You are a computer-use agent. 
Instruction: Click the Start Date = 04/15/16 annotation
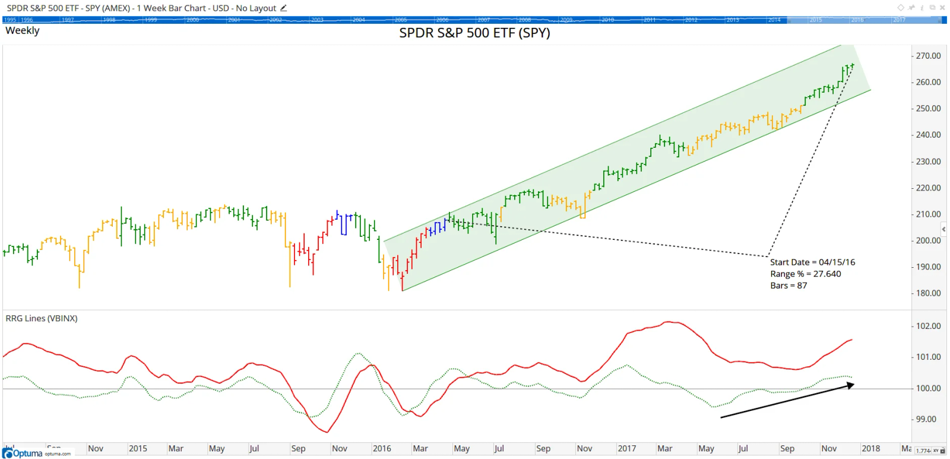[812, 262]
